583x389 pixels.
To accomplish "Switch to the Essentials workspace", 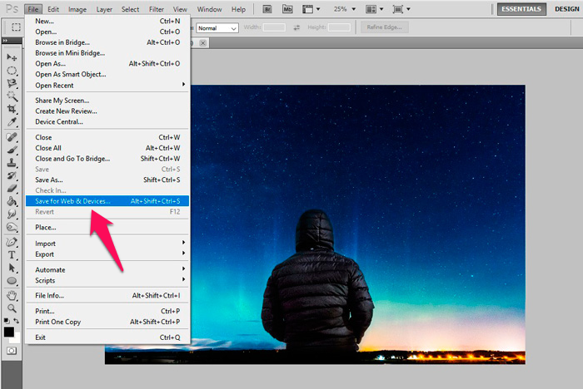I will pyautogui.click(x=522, y=9).
